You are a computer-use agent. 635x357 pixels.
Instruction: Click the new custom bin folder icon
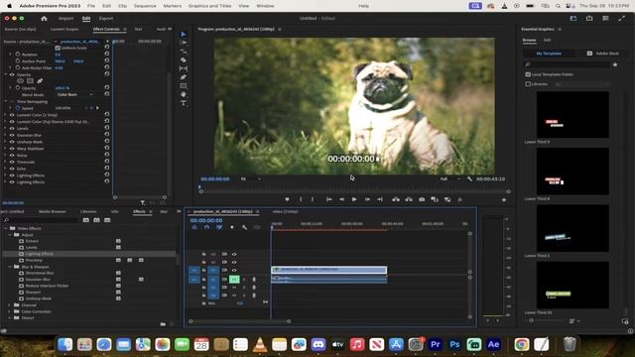[163, 324]
